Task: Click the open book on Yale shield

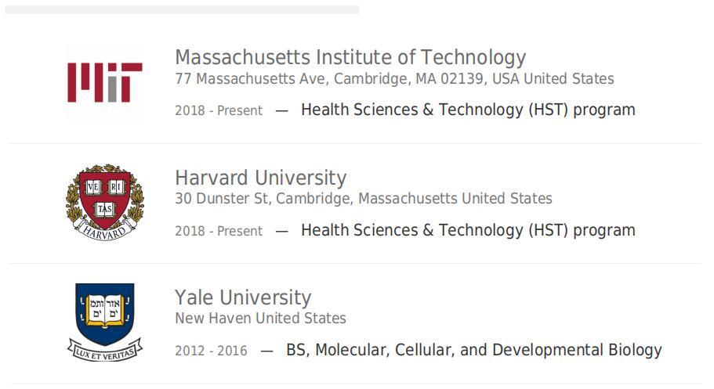Action: click(105, 310)
